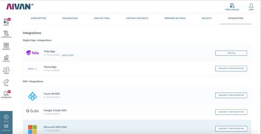Open the Dashboard sidebar icon
Image resolution: width=261 pixels, height=134 pixels.
(x=6, y=94)
